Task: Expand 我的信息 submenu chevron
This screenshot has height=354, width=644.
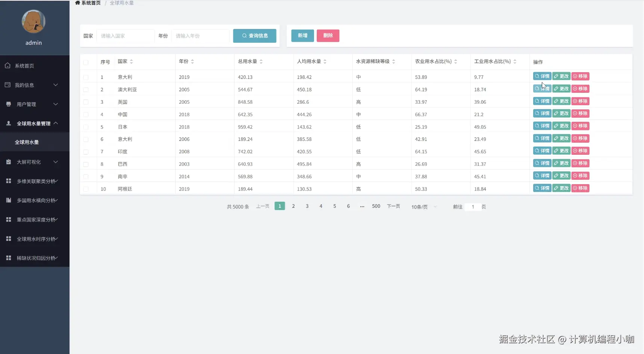Action: (x=56, y=85)
